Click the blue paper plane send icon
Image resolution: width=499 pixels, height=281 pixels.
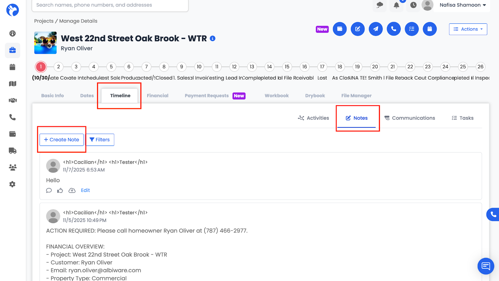click(x=375, y=29)
